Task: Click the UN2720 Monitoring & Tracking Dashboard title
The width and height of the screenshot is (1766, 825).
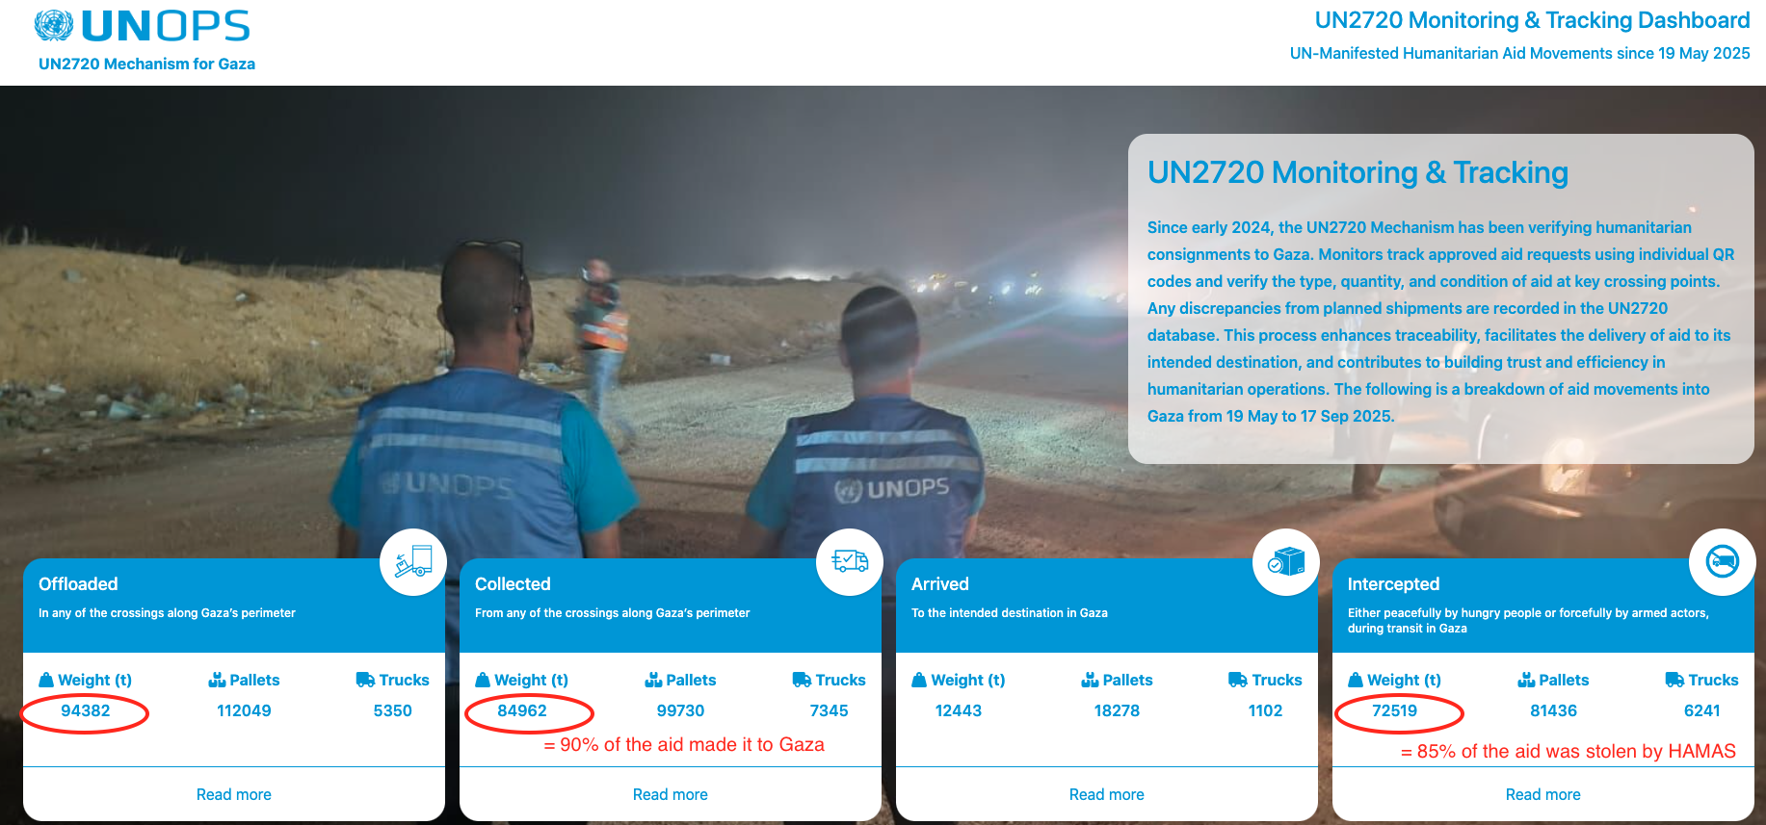Action: click(x=1532, y=20)
